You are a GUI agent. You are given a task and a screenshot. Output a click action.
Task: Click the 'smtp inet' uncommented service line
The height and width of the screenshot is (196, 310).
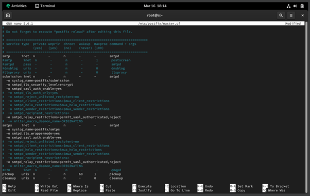61,56
